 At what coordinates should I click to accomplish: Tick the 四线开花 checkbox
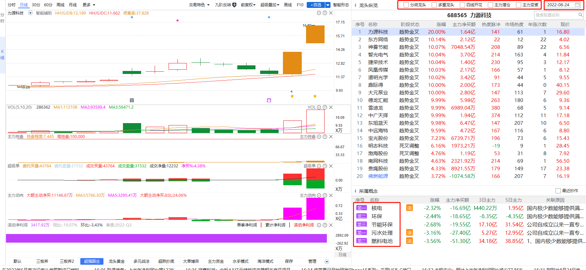click(x=462, y=5)
